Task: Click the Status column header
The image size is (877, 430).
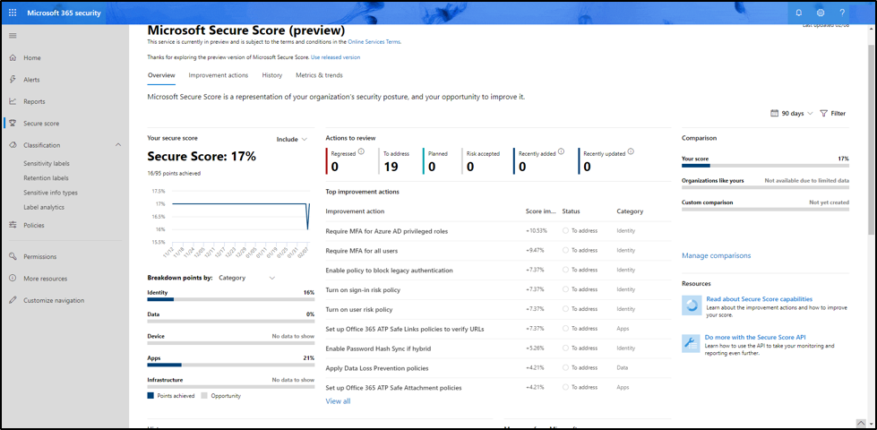Action: 571,211
